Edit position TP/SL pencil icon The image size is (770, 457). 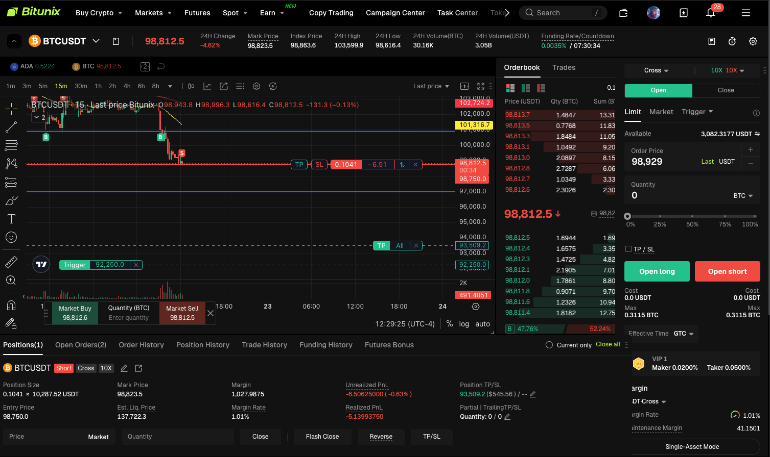click(533, 394)
